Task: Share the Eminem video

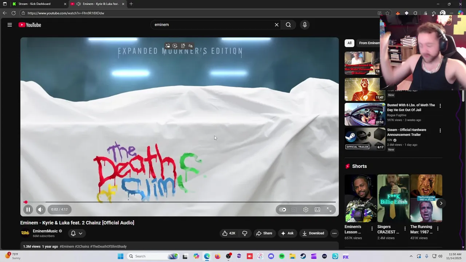Action: coord(264,233)
